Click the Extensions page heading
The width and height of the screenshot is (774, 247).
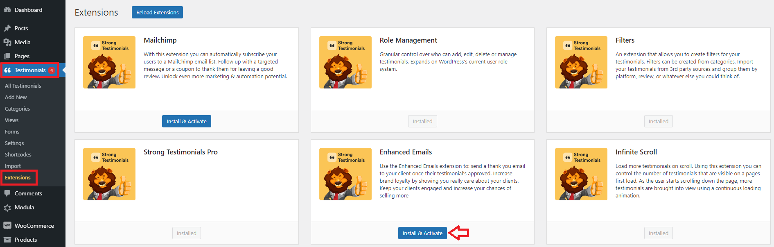96,12
